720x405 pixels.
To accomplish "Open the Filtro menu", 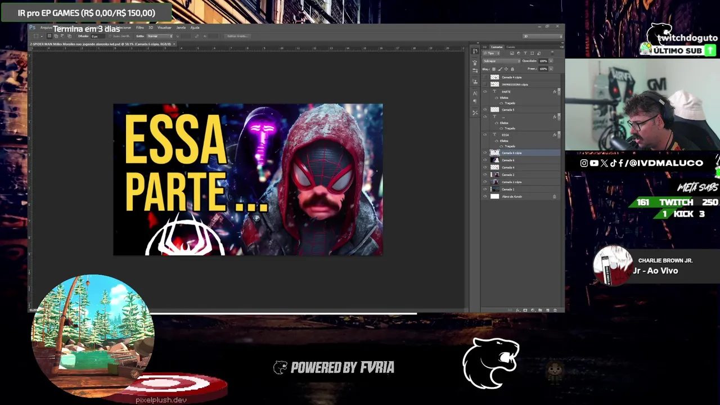I will 140,27.
